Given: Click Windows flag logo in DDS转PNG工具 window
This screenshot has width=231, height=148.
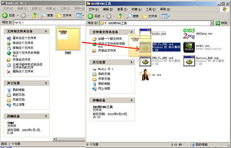Looking at the screenshot, I should [224, 9].
